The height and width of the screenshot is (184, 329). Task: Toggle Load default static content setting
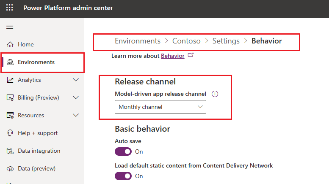click(x=123, y=176)
